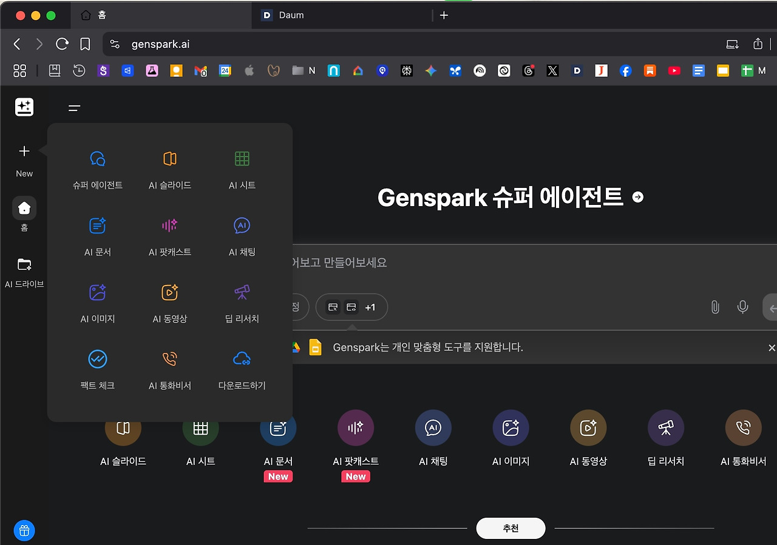Viewport: 777px width, 545px height.
Task: Open a new browser tab with plus
Action: pos(444,15)
